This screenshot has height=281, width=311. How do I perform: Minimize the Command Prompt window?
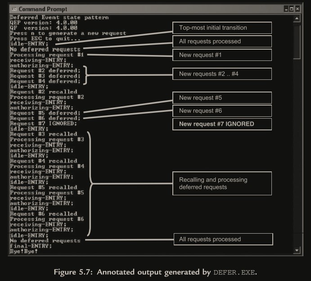[x=286, y=9]
